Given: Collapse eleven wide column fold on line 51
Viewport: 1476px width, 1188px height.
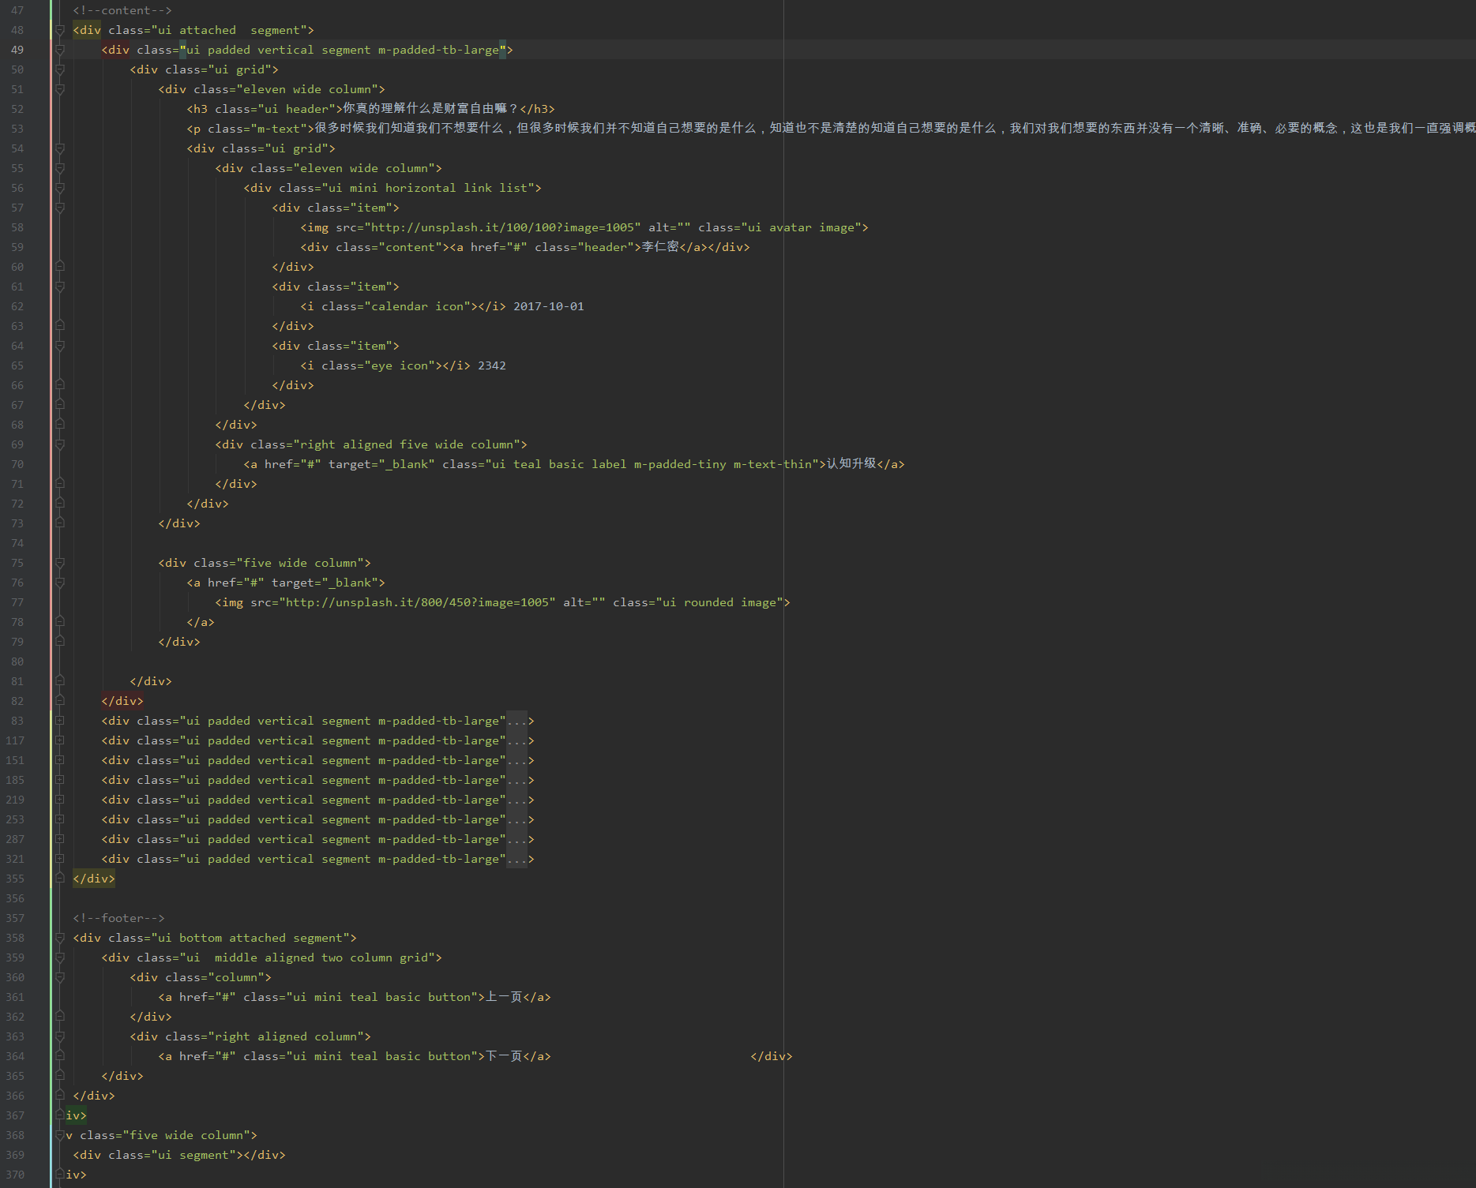Looking at the screenshot, I should point(60,89).
